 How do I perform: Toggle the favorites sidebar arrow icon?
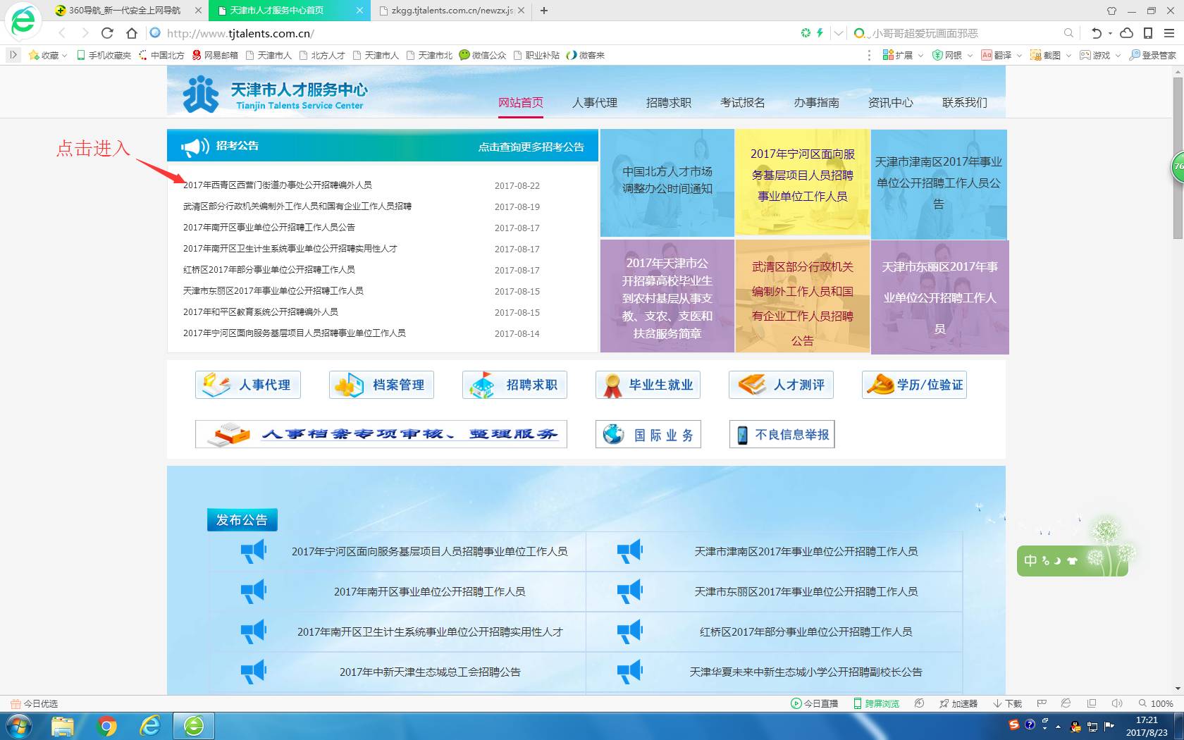coord(13,55)
